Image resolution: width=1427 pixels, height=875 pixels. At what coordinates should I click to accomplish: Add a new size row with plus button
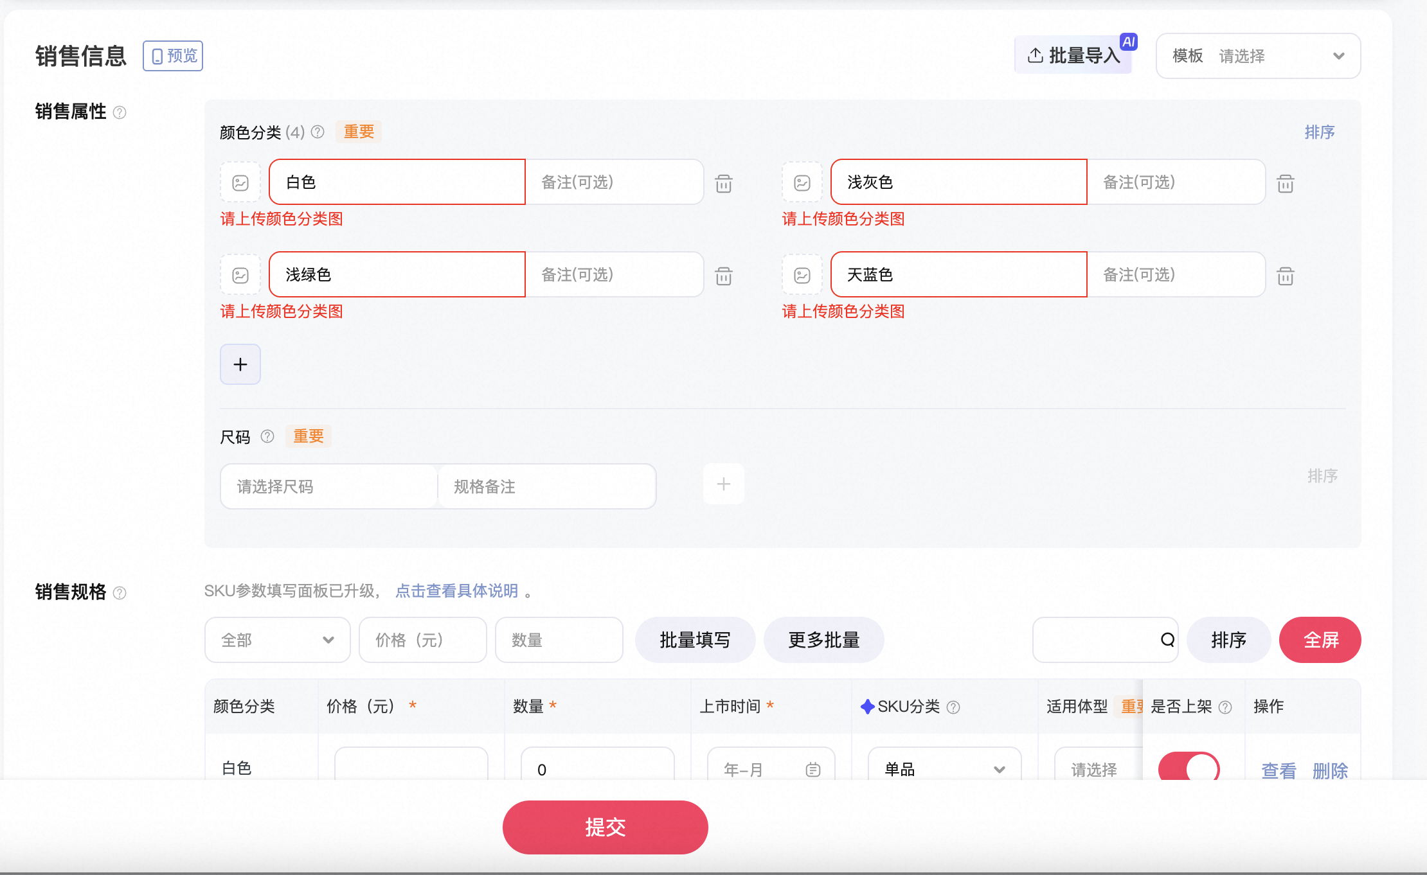[x=724, y=484]
